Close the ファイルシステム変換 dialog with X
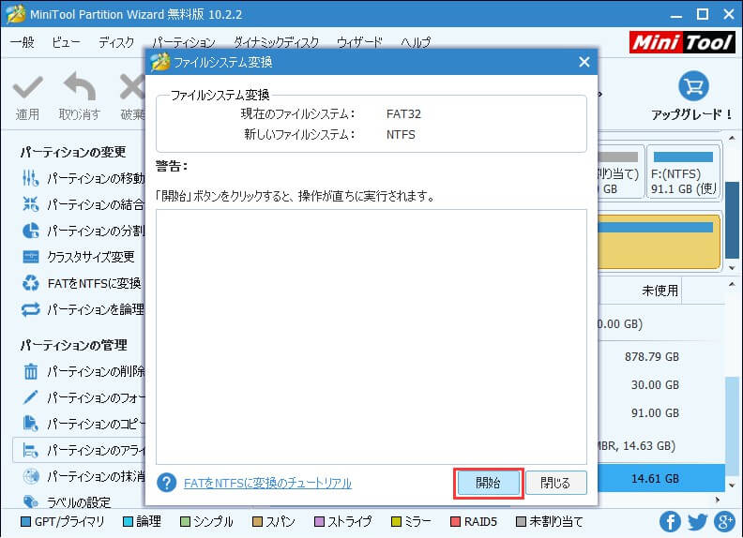This screenshot has height=538, width=743. point(584,62)
